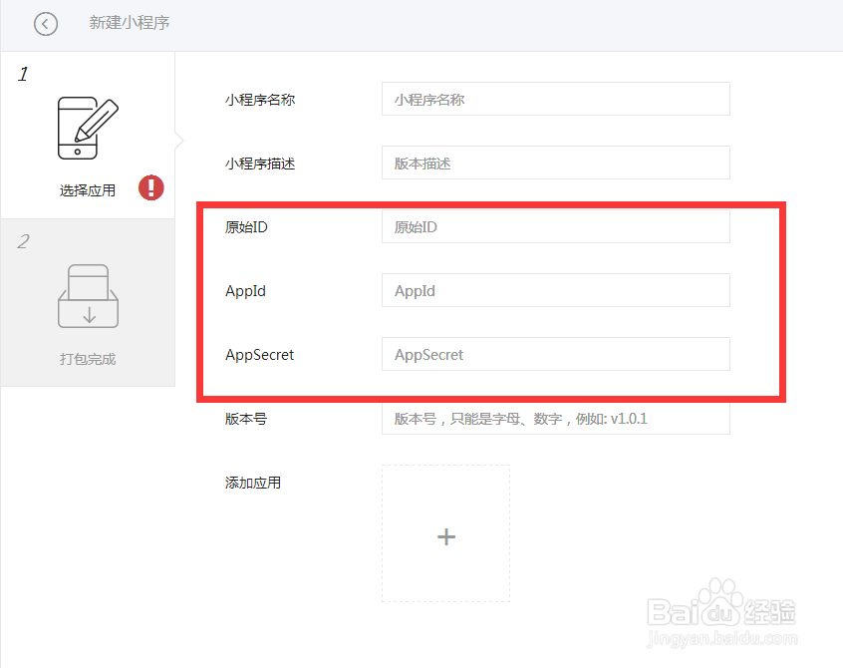Open the 选择应用 step tab
Screen dimensions: 843x668
pos(88,135)
